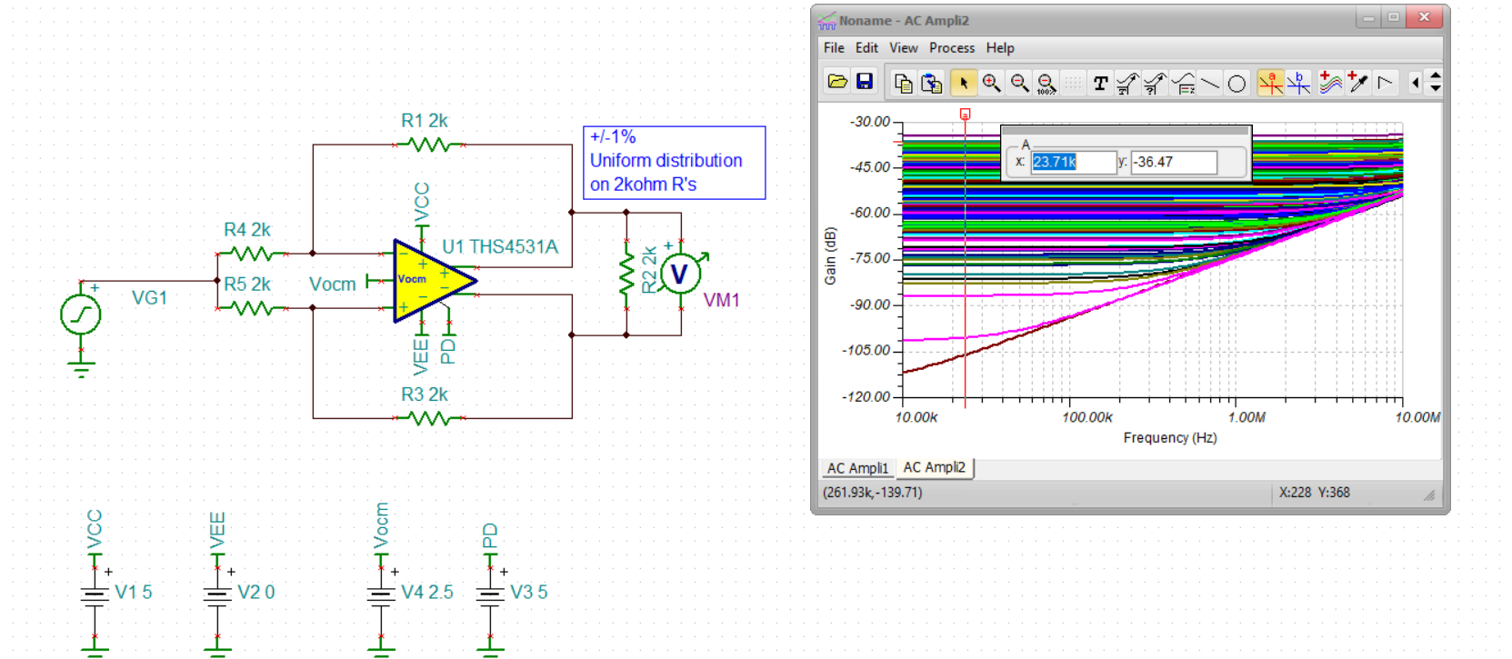This screenshot has width=1512, height=659.
Task: Select resistor R1 2k
Action: pos(430,145)
